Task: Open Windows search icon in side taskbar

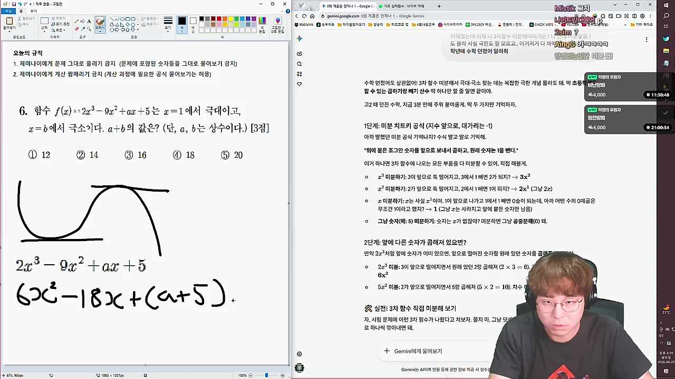Action: 666,16
